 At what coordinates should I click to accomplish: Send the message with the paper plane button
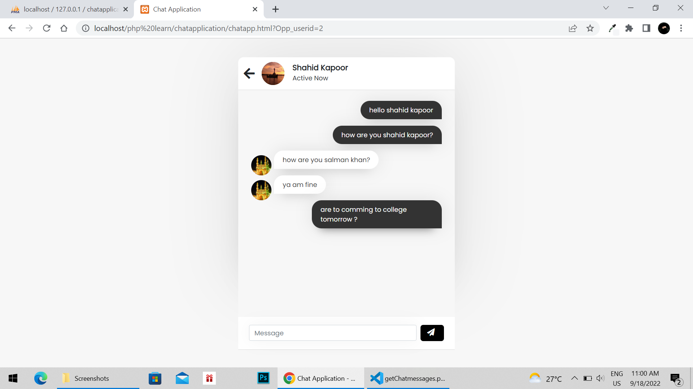coord(432,333)
